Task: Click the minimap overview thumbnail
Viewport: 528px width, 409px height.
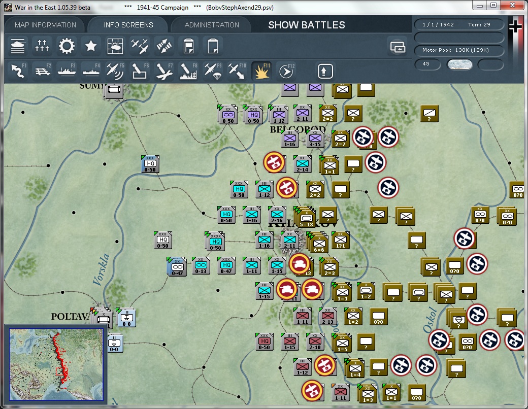Action: click(56, 364)
